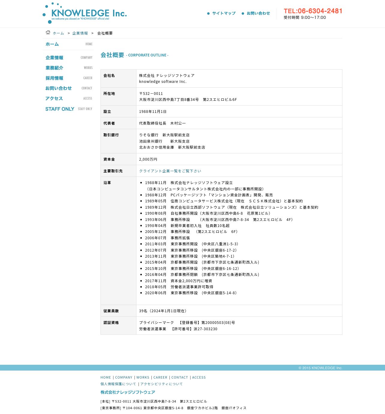Click the 沿革 row label

click(x=107, y=183)
